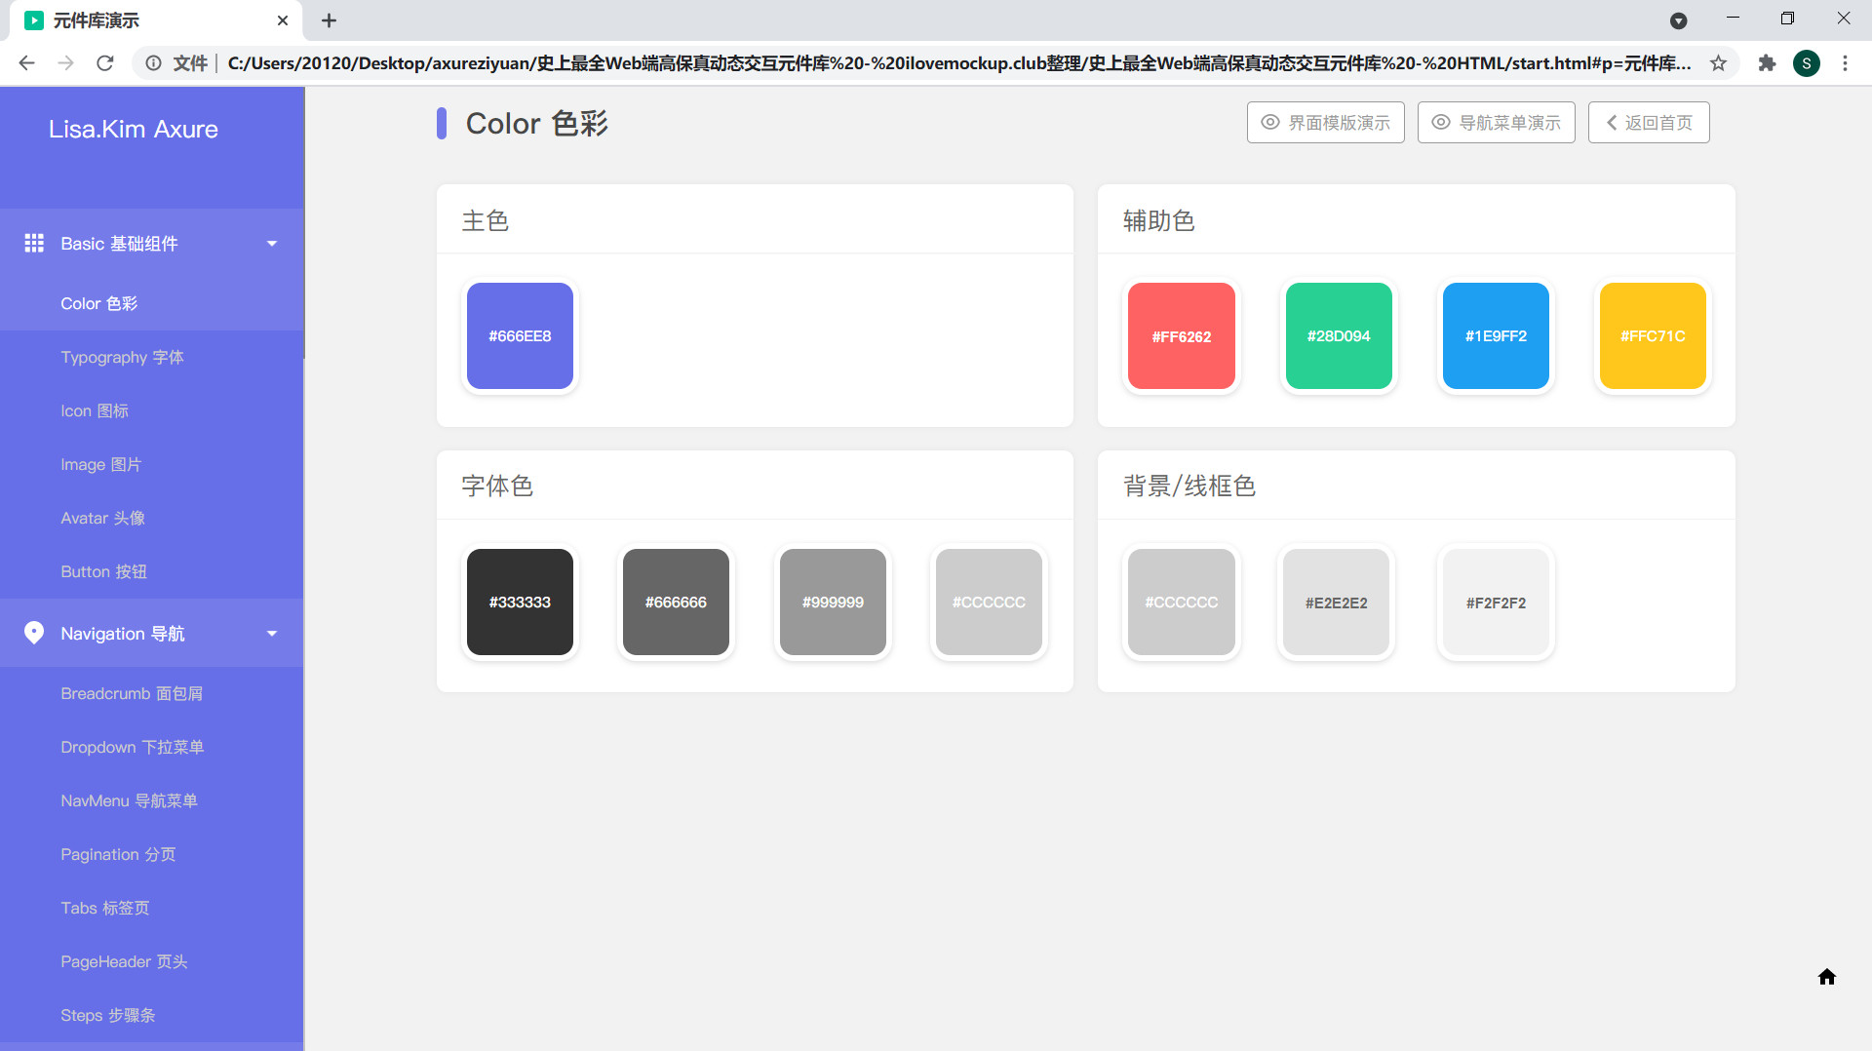Viewport: 1872px width, 1051px height.
Task: Open Button 按钮 page
Action: (152, 572)
